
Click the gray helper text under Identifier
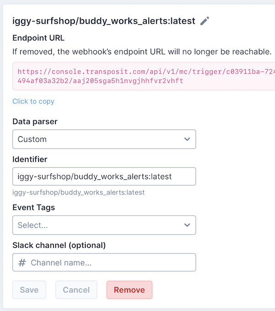pos(78,193)
